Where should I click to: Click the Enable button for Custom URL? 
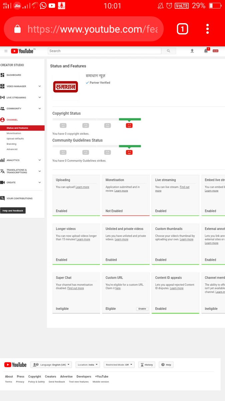point(142,309)
